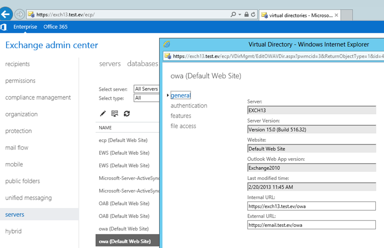Sort list by NAME column header
Screen dimensions: 384x248
(105, 127)
